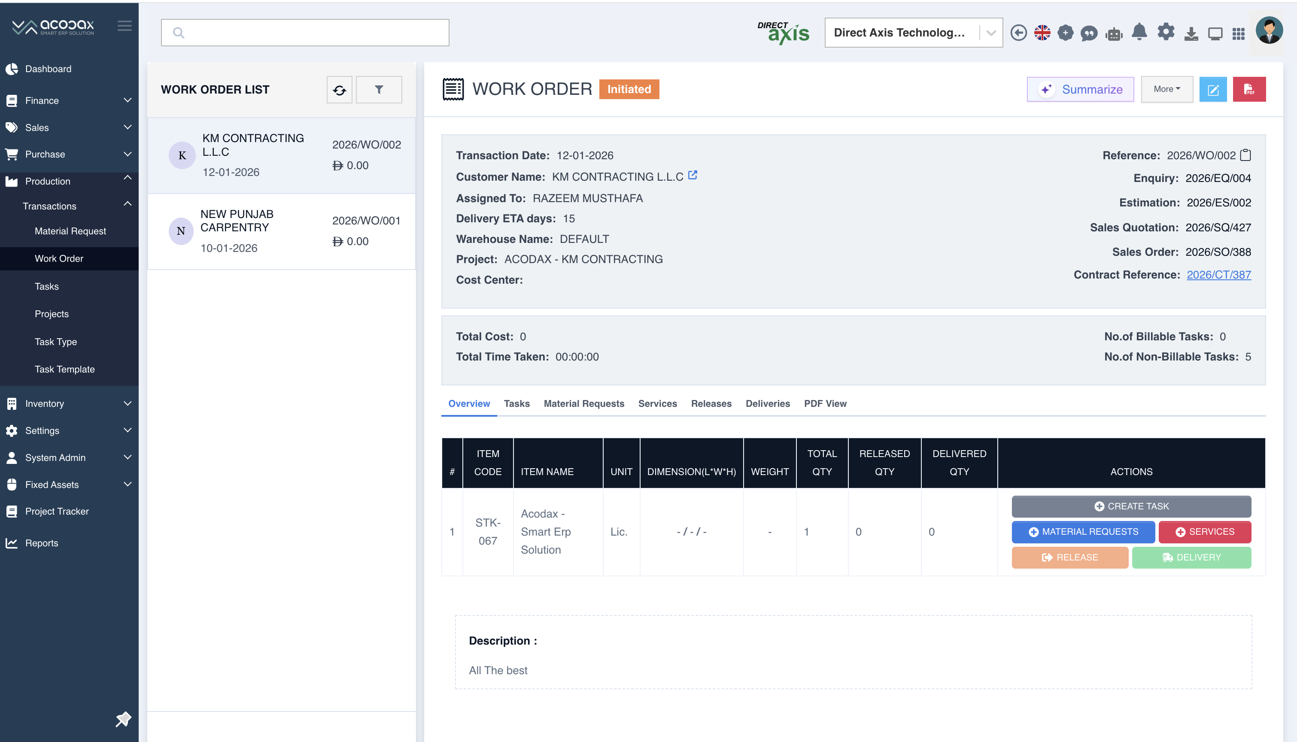Image resolution: width=1297 pixels, height=742 pixels.
Task: Open the work order list filter
Action: click(379, 90)
